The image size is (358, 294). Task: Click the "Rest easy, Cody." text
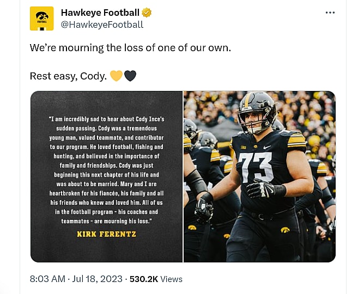68,76
